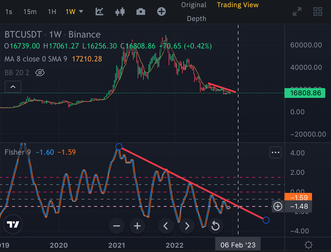This screenshot has height=252, width=331.
Task: Click Fisher axis label -4.00
Action: click(300, 231)
